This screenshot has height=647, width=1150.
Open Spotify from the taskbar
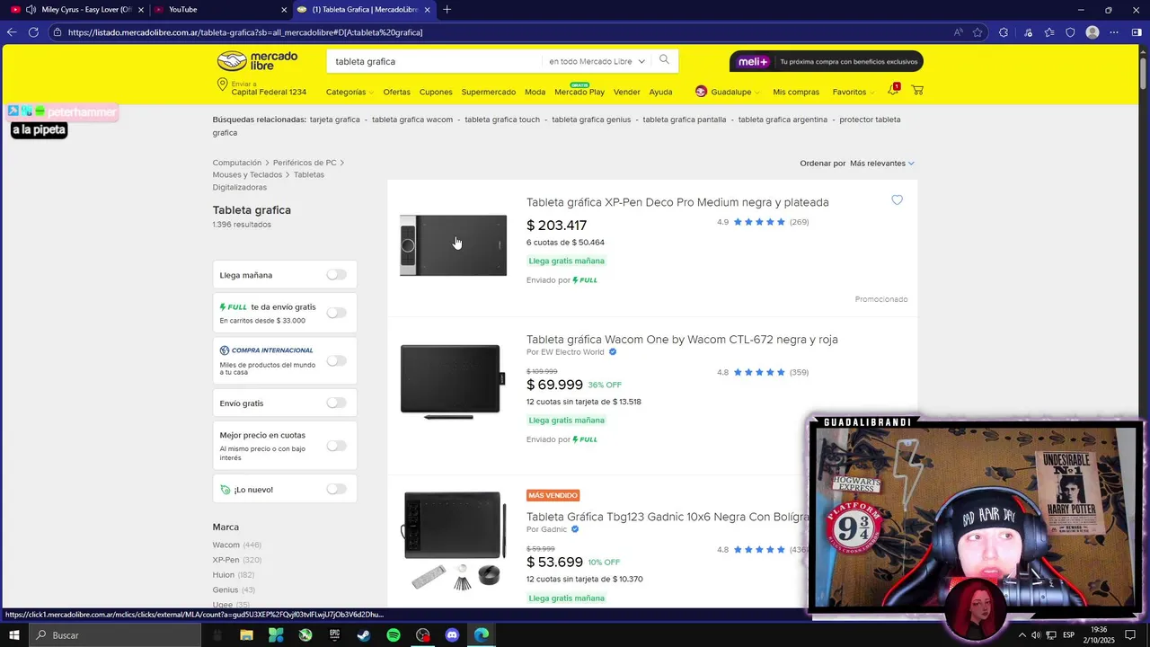pos(394,635)
